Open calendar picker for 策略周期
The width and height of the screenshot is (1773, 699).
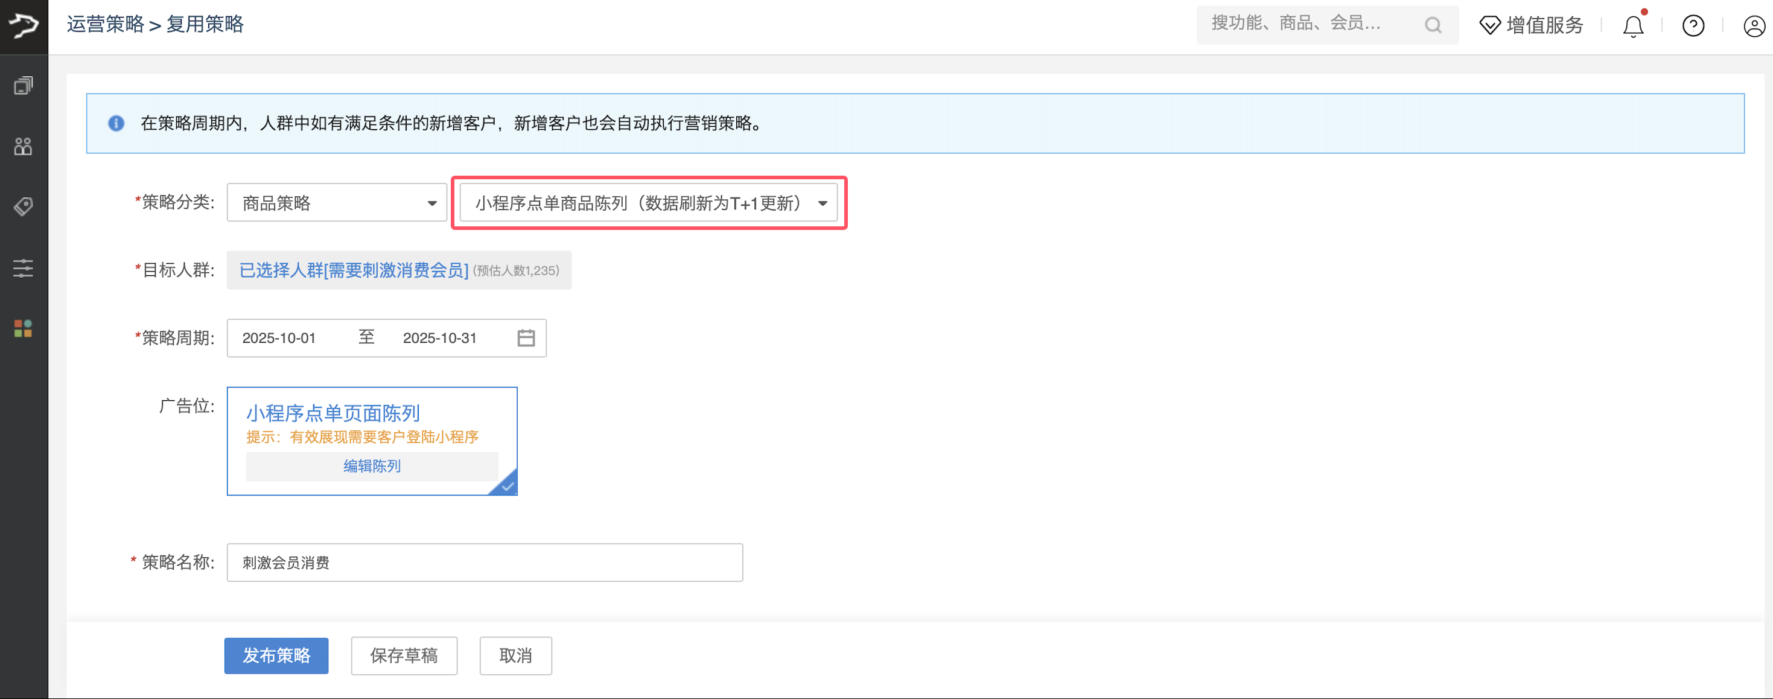pos(526,338)
